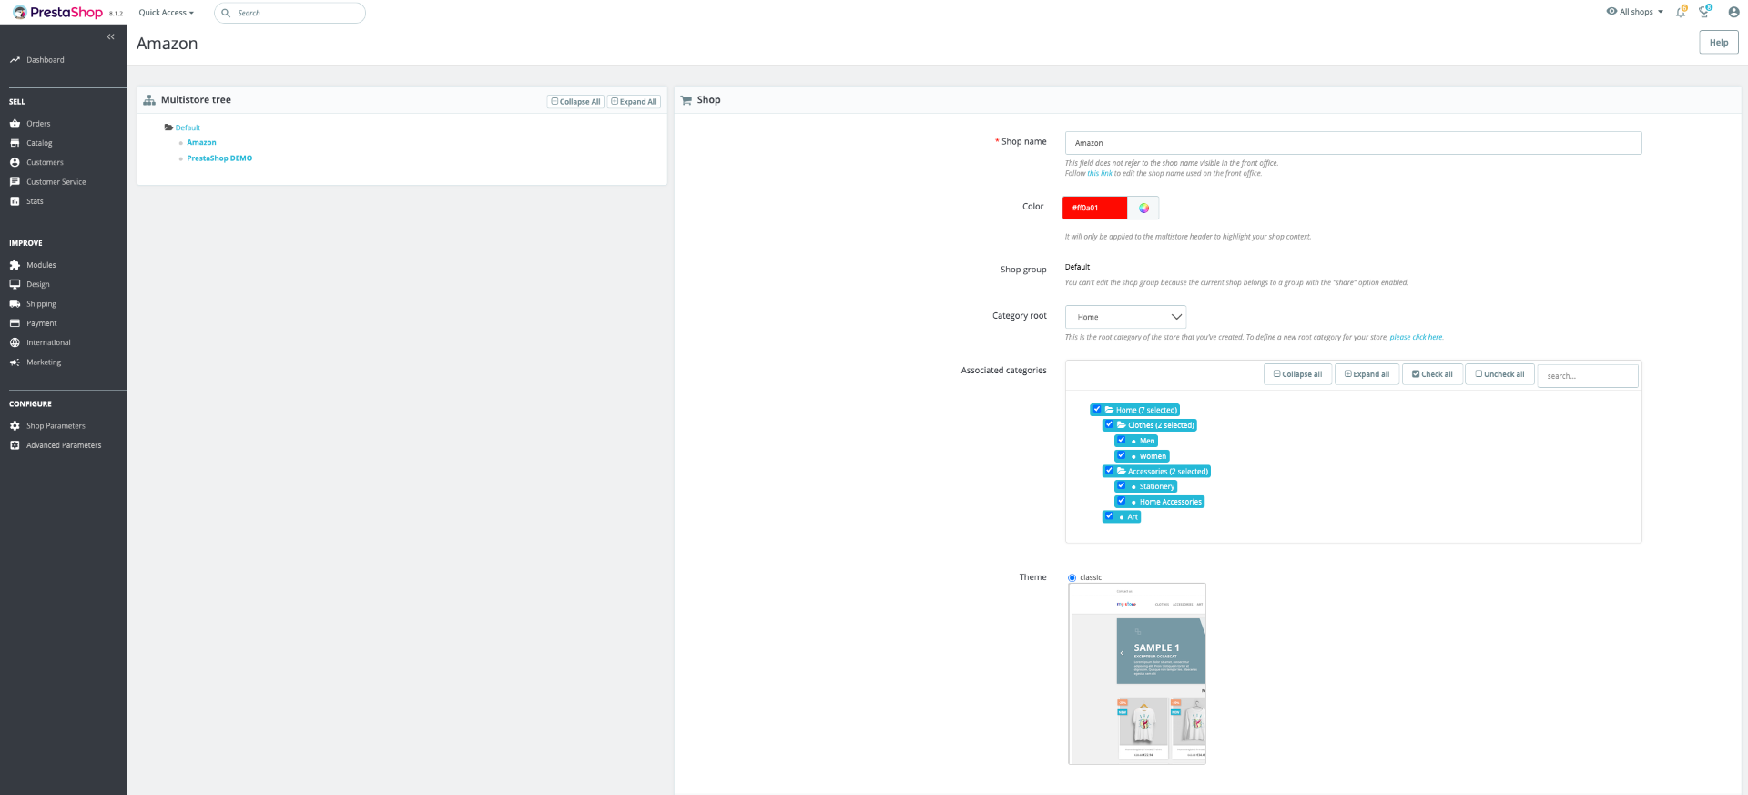
Task: Click the Customers person icon
Action: 15,162
